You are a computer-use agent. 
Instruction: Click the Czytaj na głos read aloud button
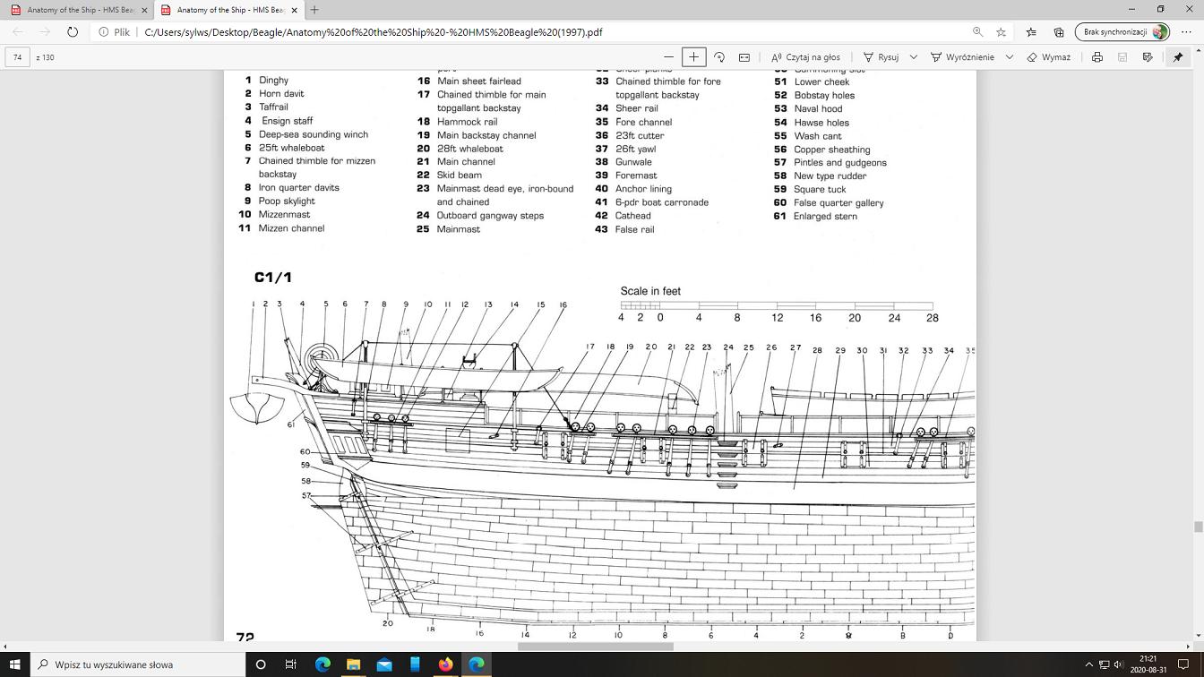click(805, 57)
